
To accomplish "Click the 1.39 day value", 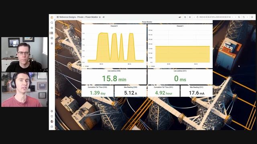I will click(98, 93).
